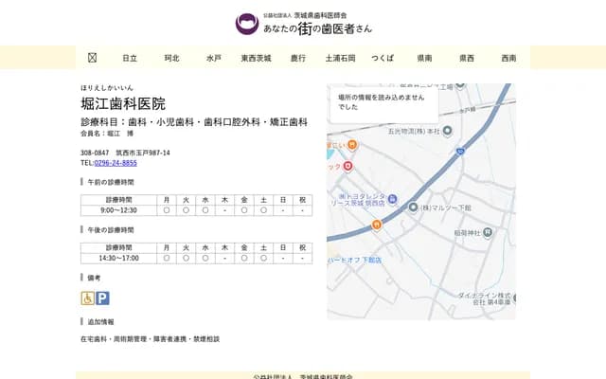Screen dimensions: 606x379
Task: Select the 土浦石岡 area tab
Action: 340,58
